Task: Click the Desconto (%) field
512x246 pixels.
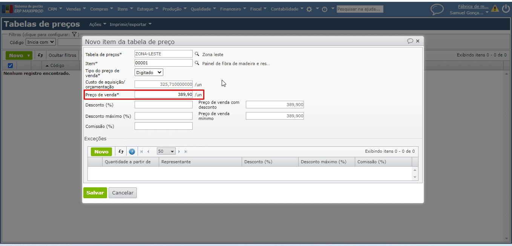Action: point(164,105)
